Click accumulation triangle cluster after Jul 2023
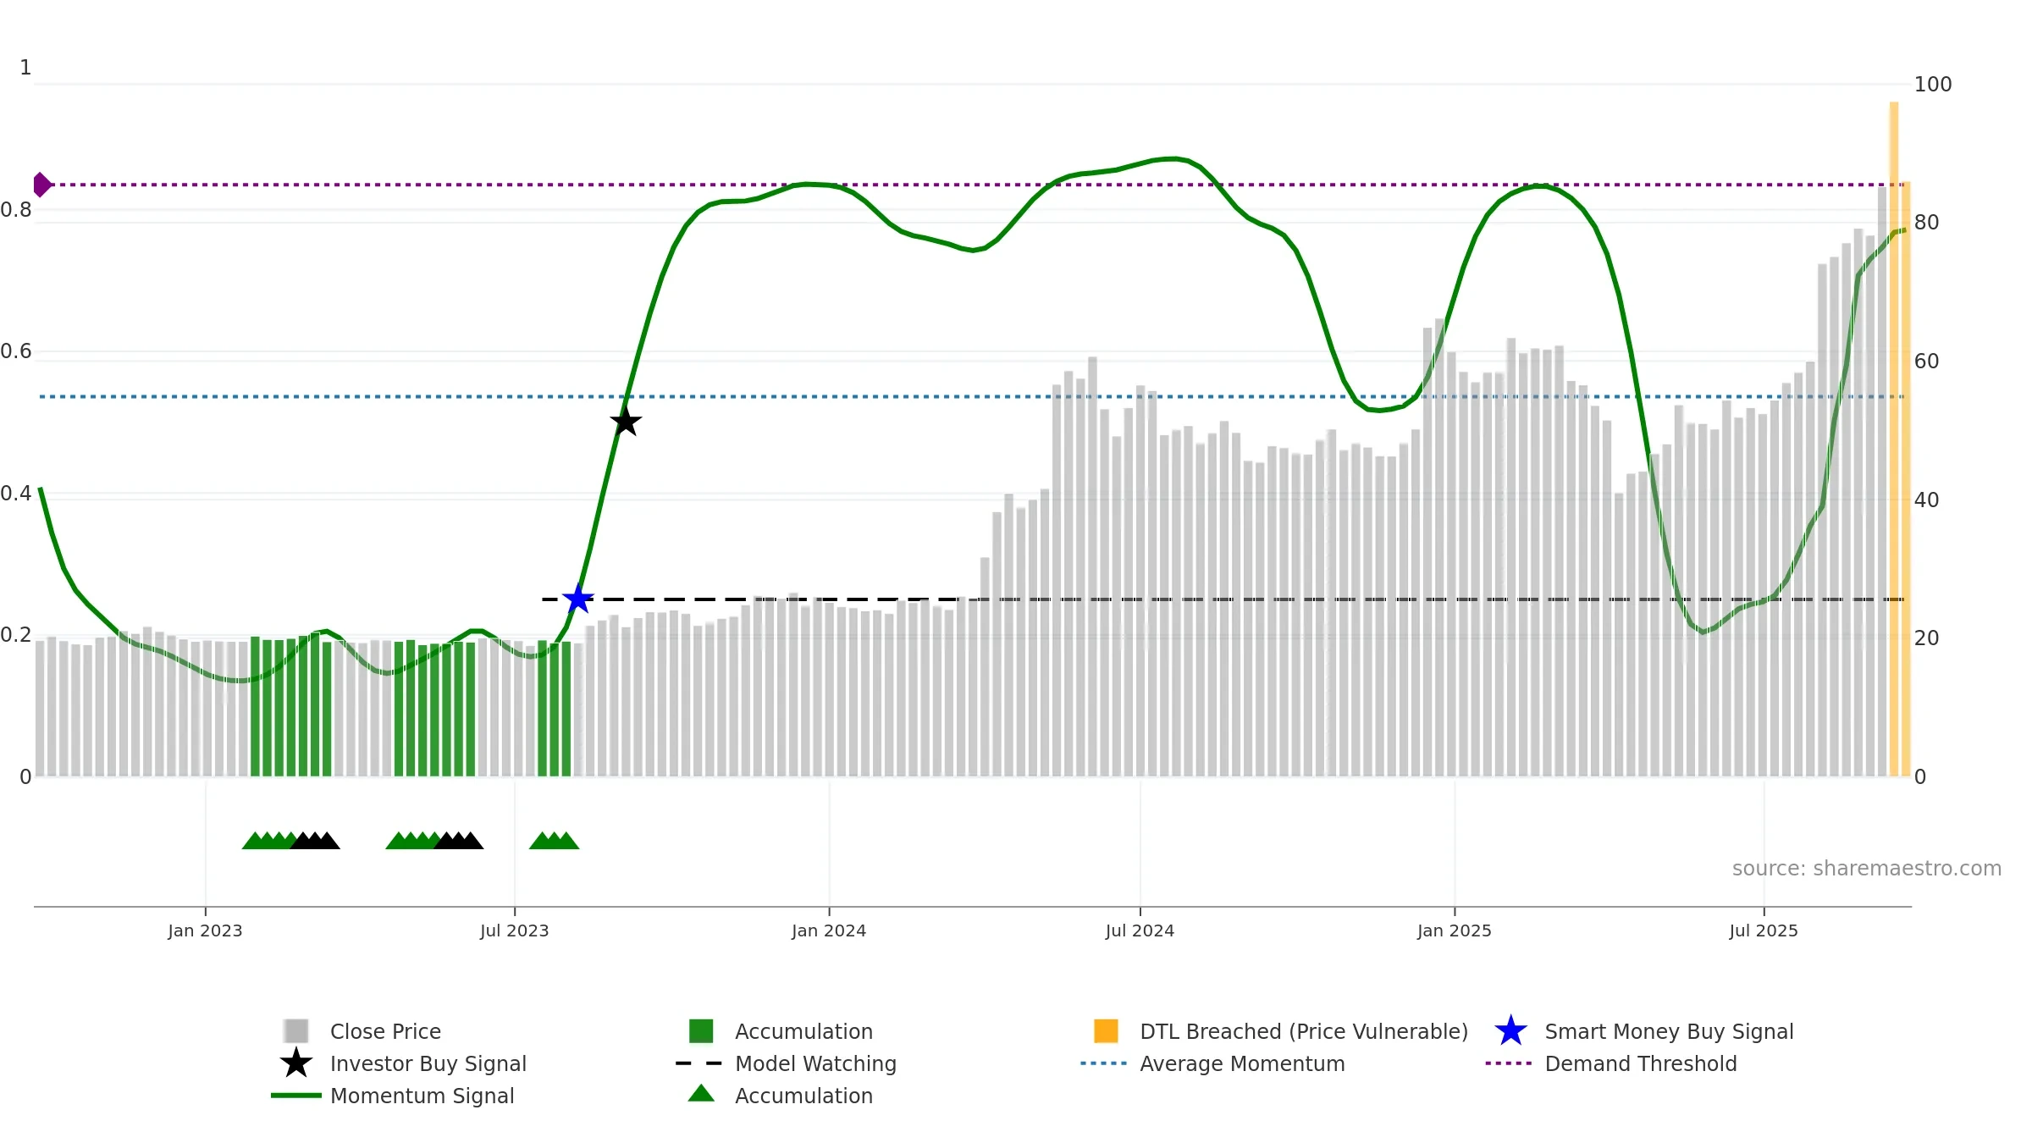 click(x=555, y=840)
